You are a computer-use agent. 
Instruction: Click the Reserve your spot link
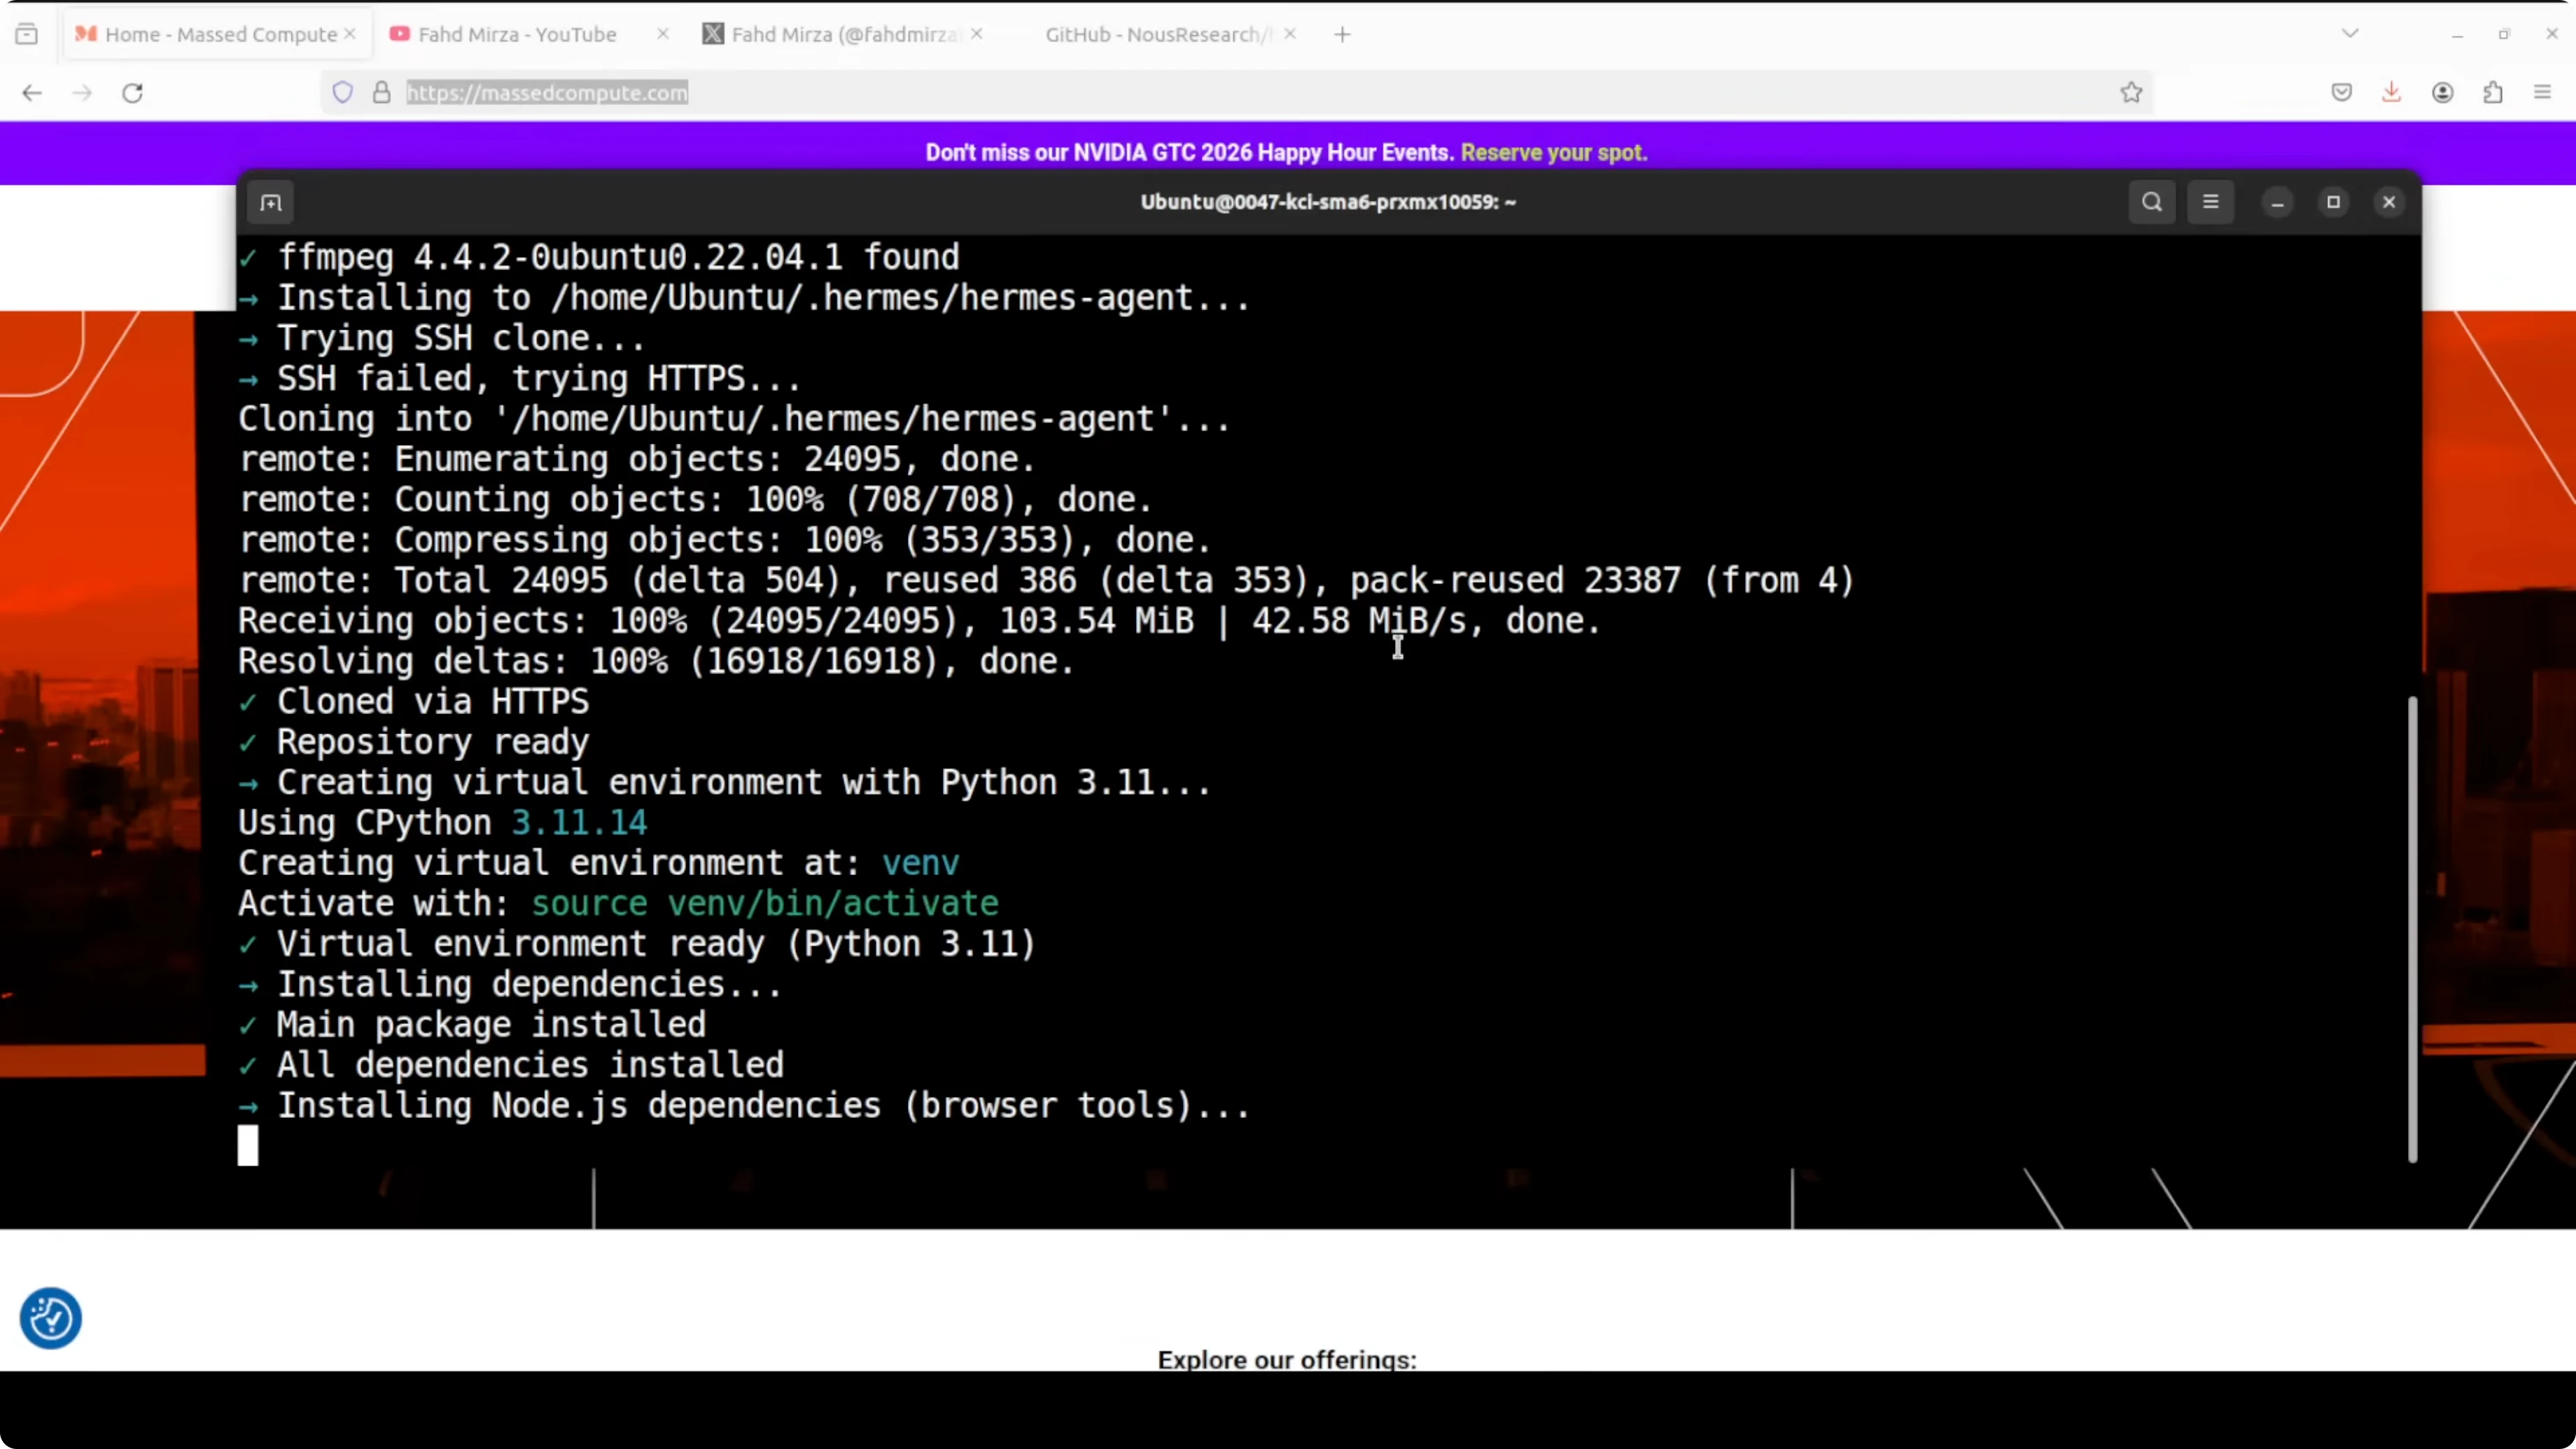click(1553, 153)
